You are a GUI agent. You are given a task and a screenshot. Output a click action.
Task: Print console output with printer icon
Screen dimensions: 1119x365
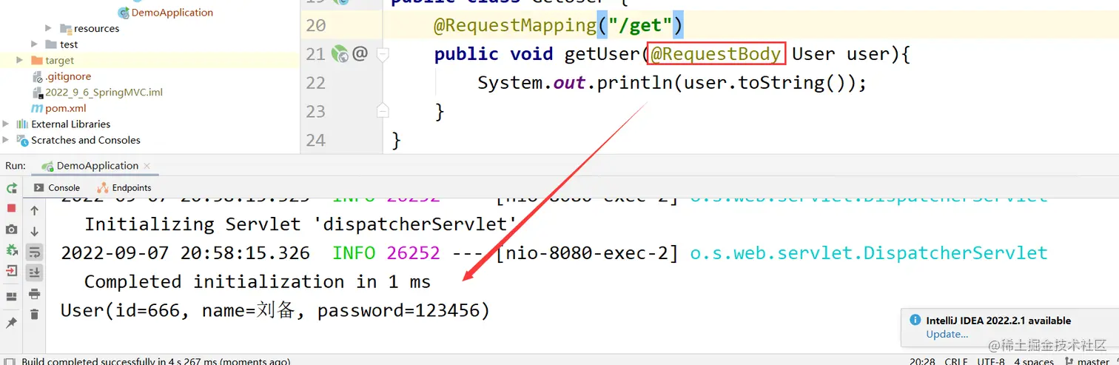point(34,294)
